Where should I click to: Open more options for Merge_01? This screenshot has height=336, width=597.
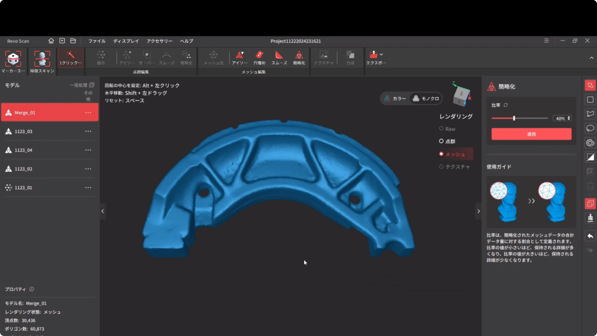tap(88, 112)
